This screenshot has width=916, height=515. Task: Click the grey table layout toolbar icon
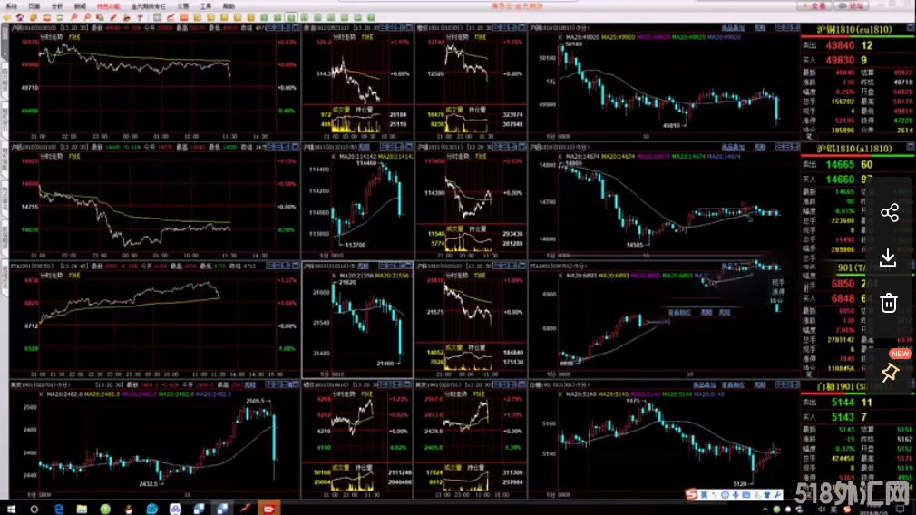157,17
